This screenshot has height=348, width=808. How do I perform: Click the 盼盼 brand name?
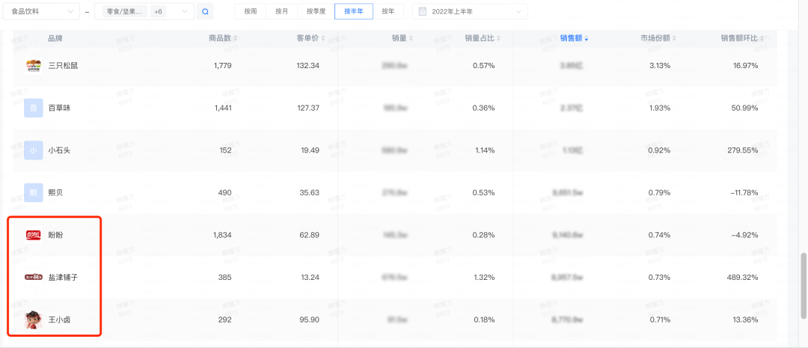(x=55, y=235)
